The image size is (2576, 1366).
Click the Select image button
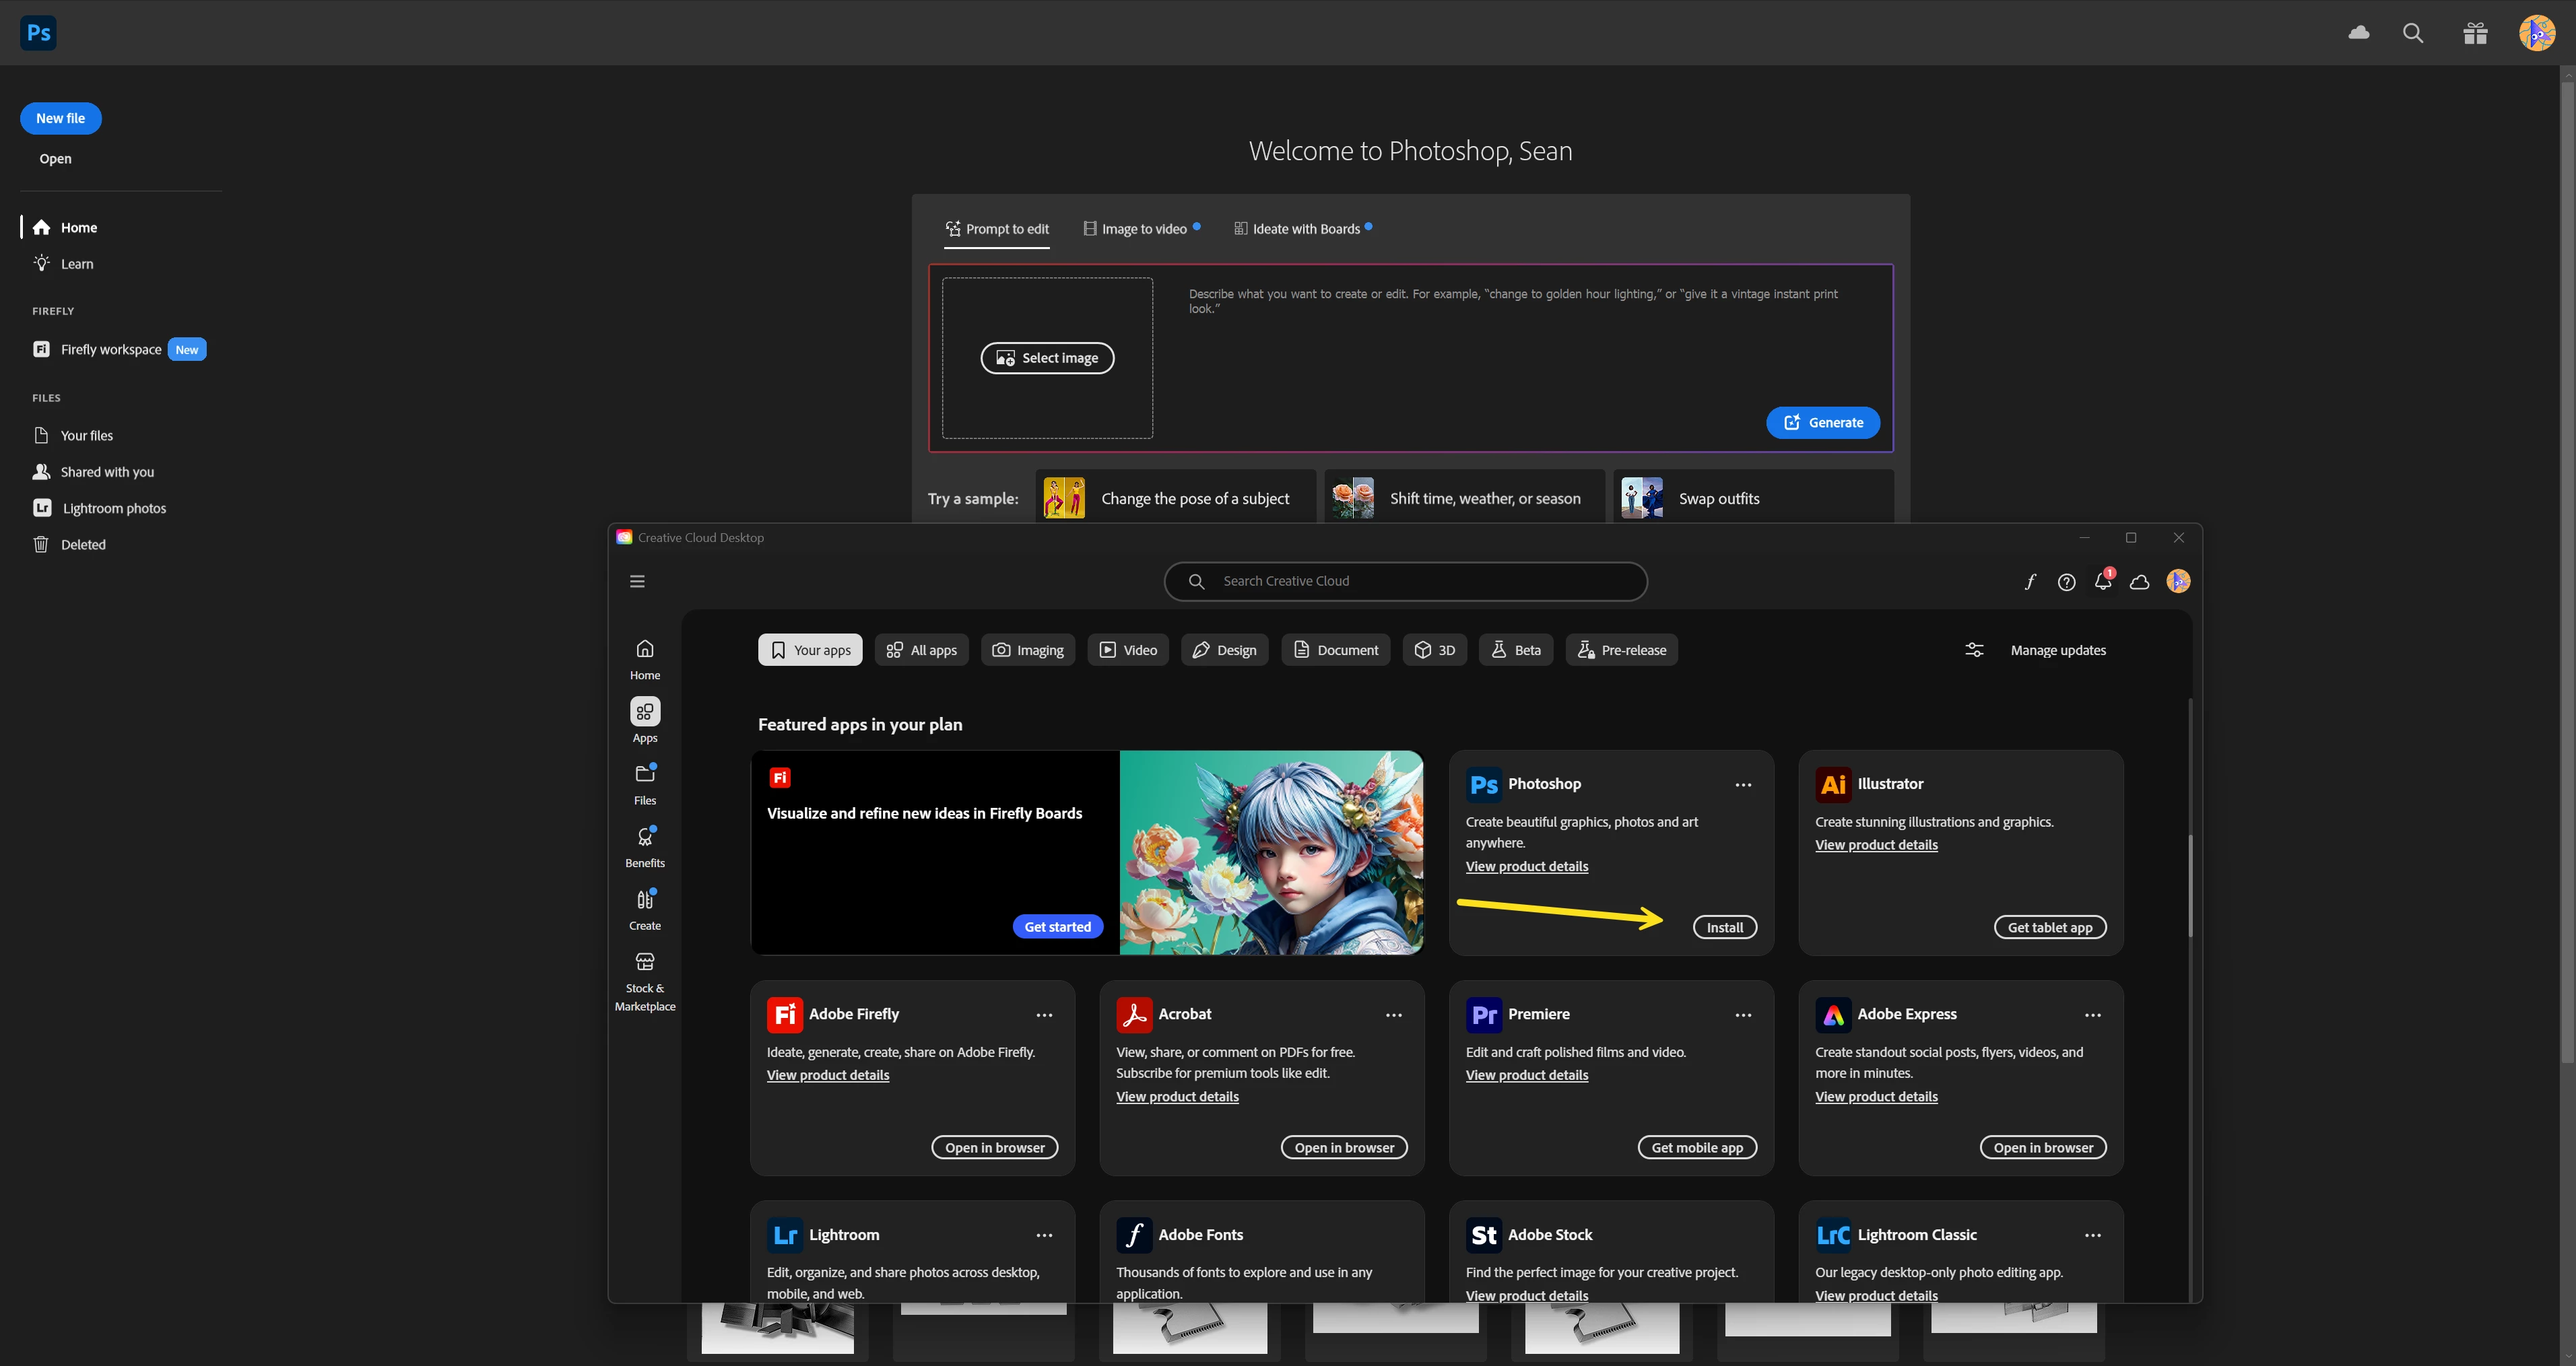pos(1047,358)
